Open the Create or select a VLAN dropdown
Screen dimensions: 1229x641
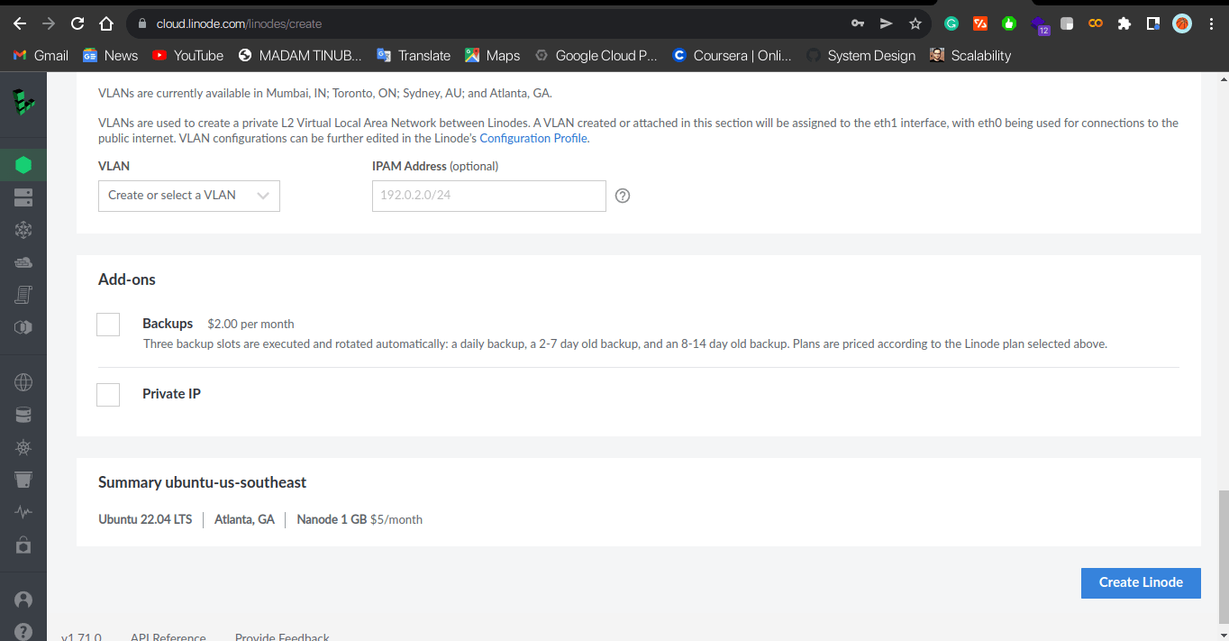click(188, 196)
